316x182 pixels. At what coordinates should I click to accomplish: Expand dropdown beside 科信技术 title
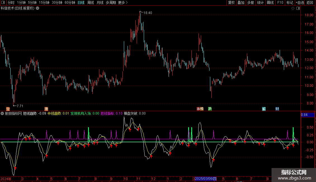coord(37,8)
